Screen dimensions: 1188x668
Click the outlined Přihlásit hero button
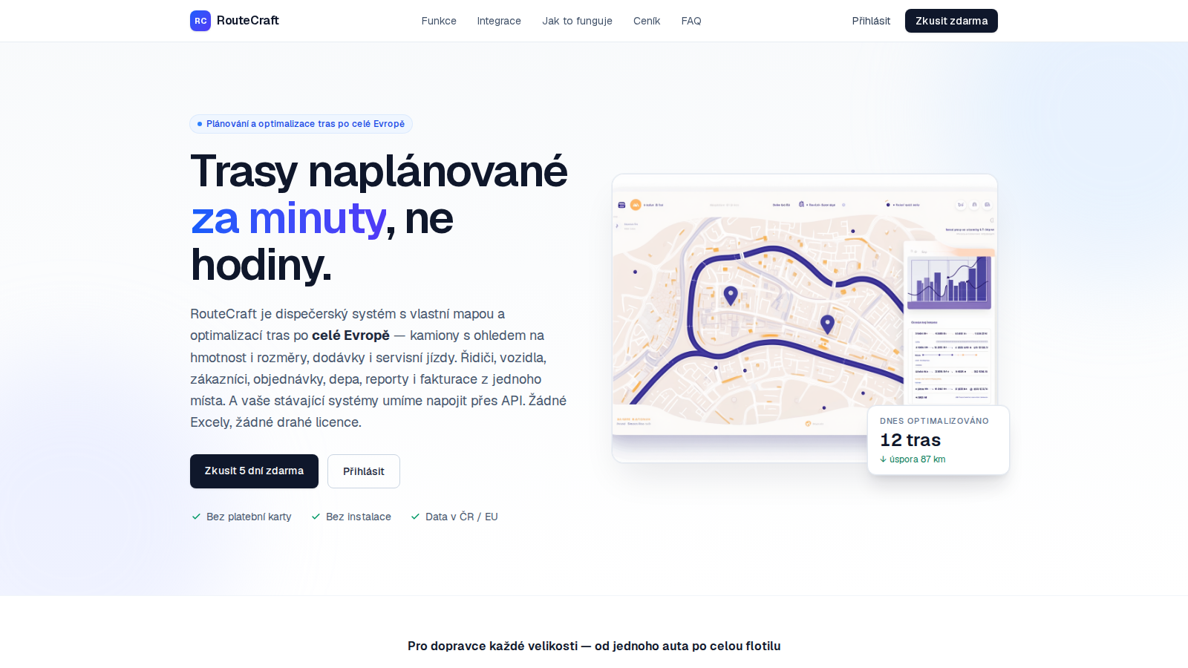click(364, 471)
